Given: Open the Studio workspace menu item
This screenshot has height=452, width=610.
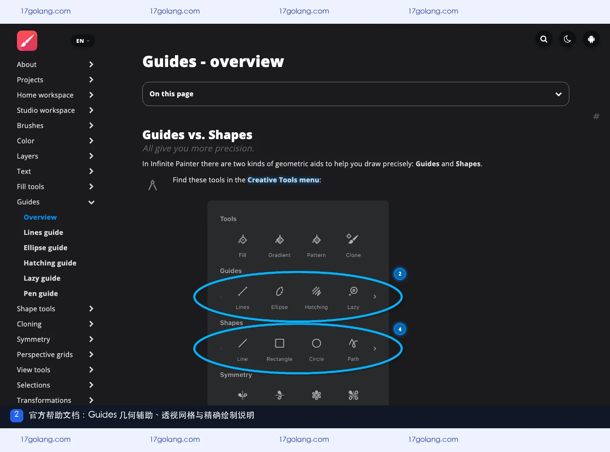Looking at the screenshot, I should (x=46, y=110).
